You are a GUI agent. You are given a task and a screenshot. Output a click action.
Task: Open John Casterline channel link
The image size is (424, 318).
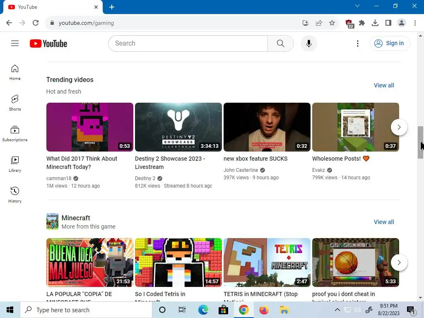tap(241, 170)
